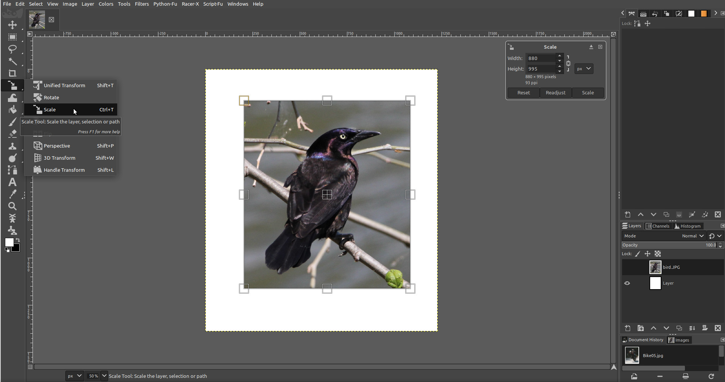Toggle lock path position in Paths dock
This screenshot has height=382, width=725.
[648, 23]
